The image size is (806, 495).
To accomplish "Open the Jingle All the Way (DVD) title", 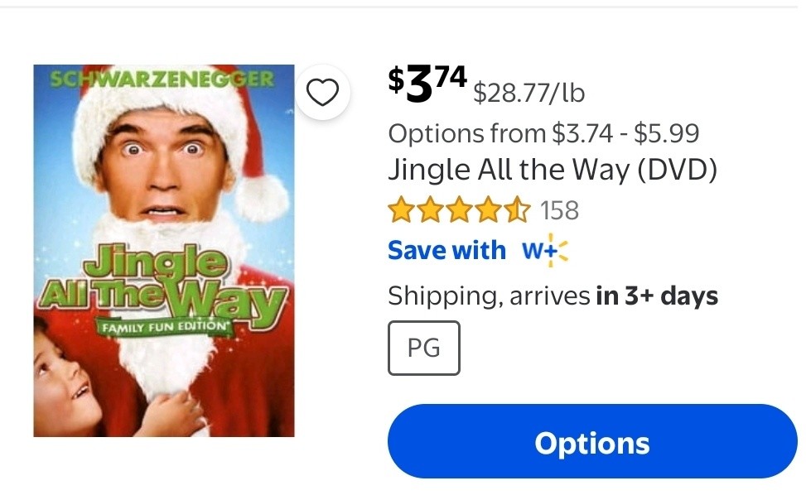I will click(553, 170).
